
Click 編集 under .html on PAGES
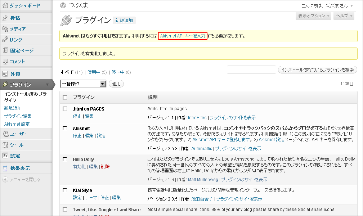pos(89,116)
